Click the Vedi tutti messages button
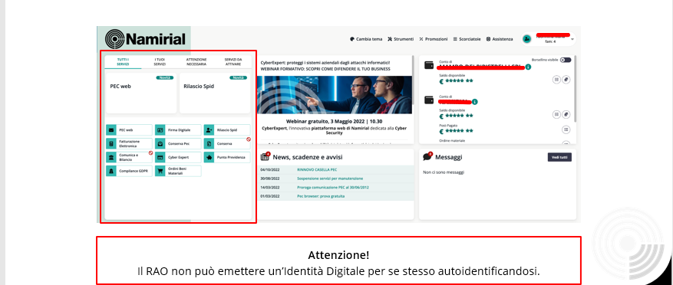 click(x=559, y=157)
